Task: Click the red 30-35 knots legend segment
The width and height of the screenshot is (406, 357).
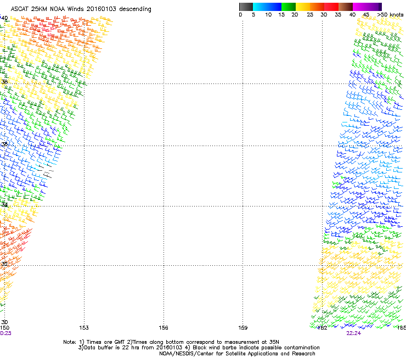Action: click(331, 7)
